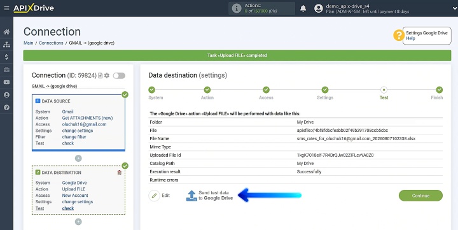Open Get ATTACHMENTS (new) action link
Image resolution: width=458 pixels, height=230 pixels.
pyautogui.click(x=87, y=118)
